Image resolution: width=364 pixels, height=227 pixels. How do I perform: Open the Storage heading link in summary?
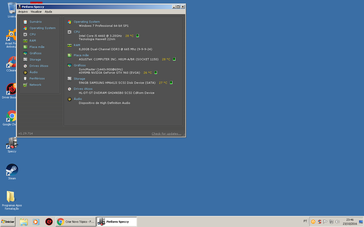[79, 79]
